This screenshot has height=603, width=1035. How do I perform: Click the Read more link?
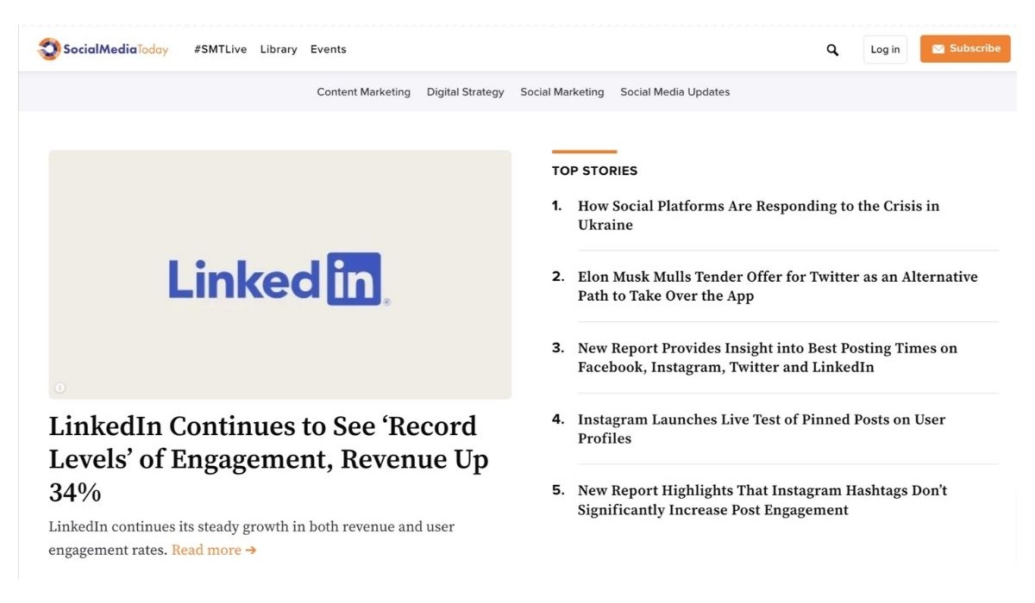[x=214, y=550]
